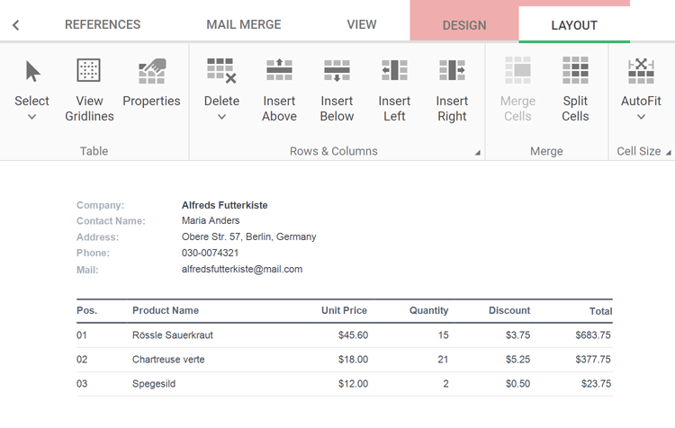Viewport: 675px width, 428px height.
Task: Expand the AutoFit dropdown chevron
Action: coord(641,117)
